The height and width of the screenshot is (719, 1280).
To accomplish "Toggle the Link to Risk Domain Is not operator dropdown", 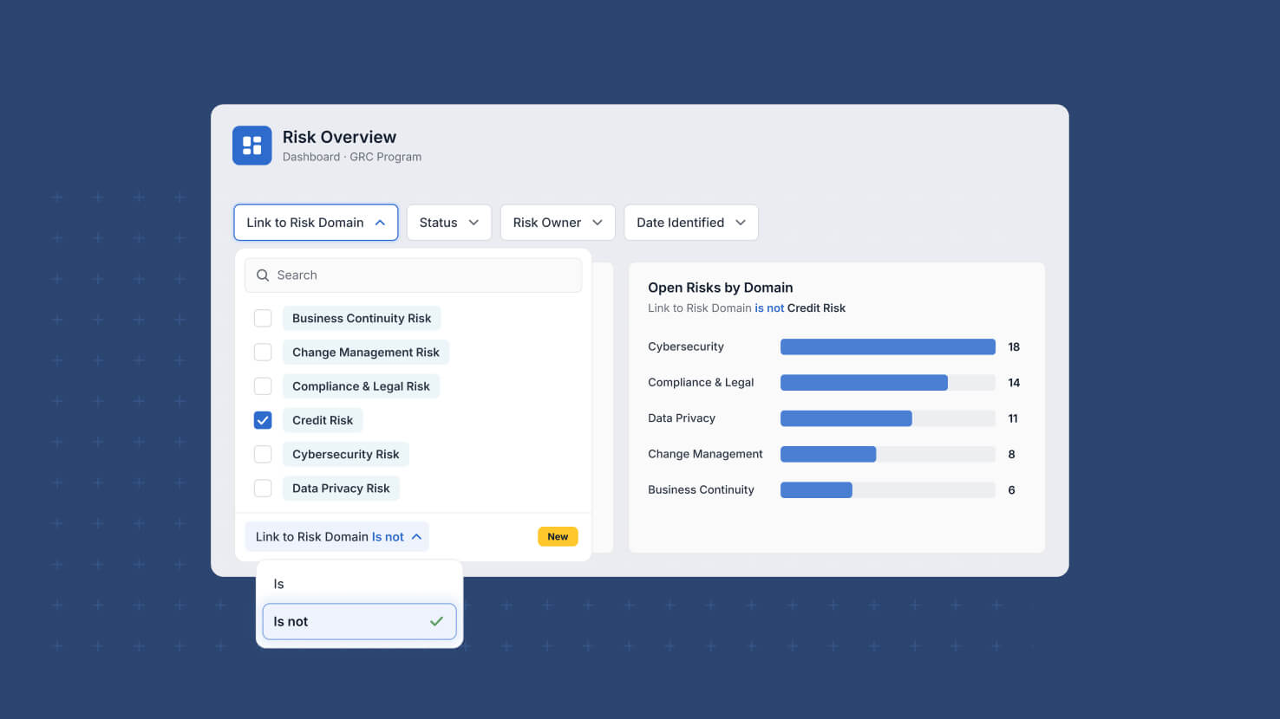I will pos(337,537).
